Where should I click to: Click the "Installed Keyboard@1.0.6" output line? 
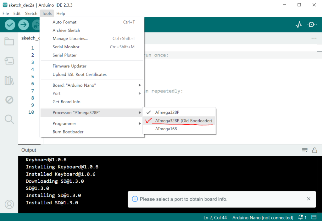61,174
